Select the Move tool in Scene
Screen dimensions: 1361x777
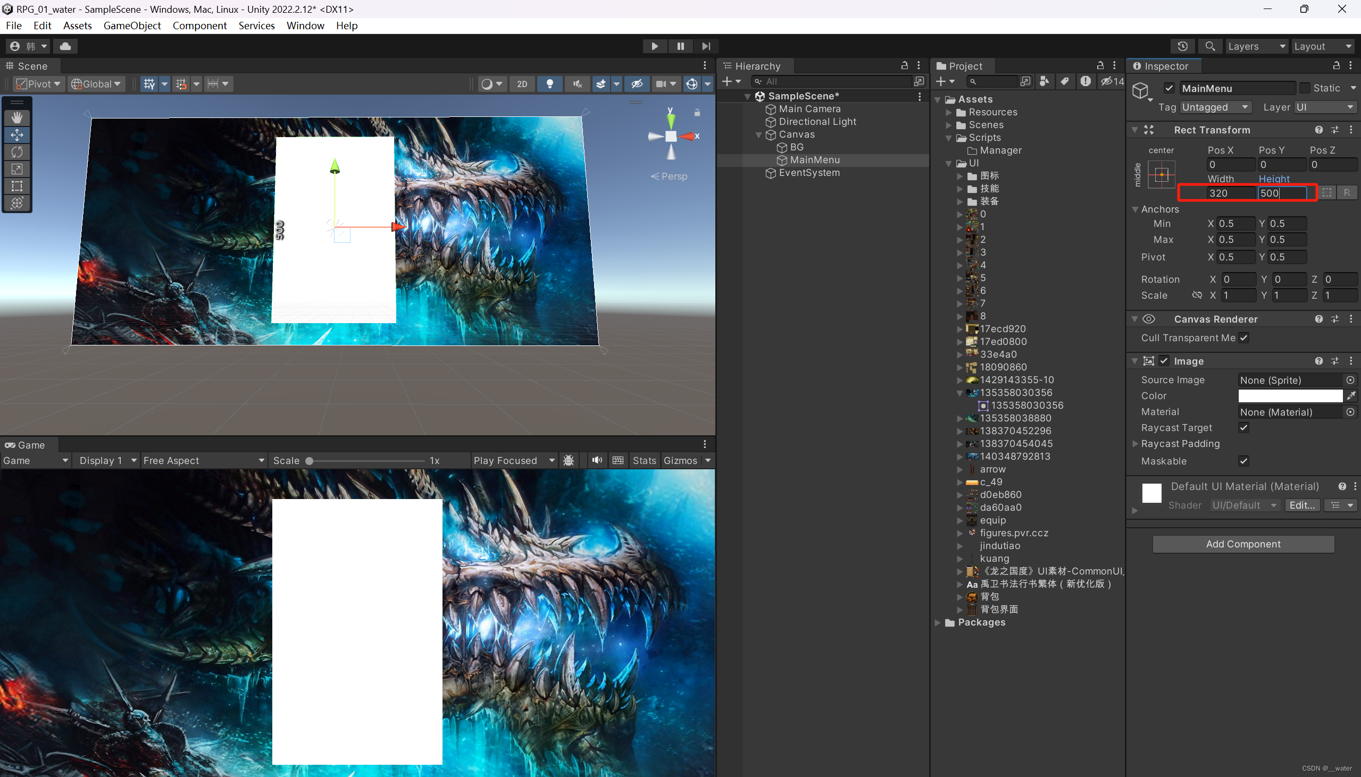pos(17,134)
